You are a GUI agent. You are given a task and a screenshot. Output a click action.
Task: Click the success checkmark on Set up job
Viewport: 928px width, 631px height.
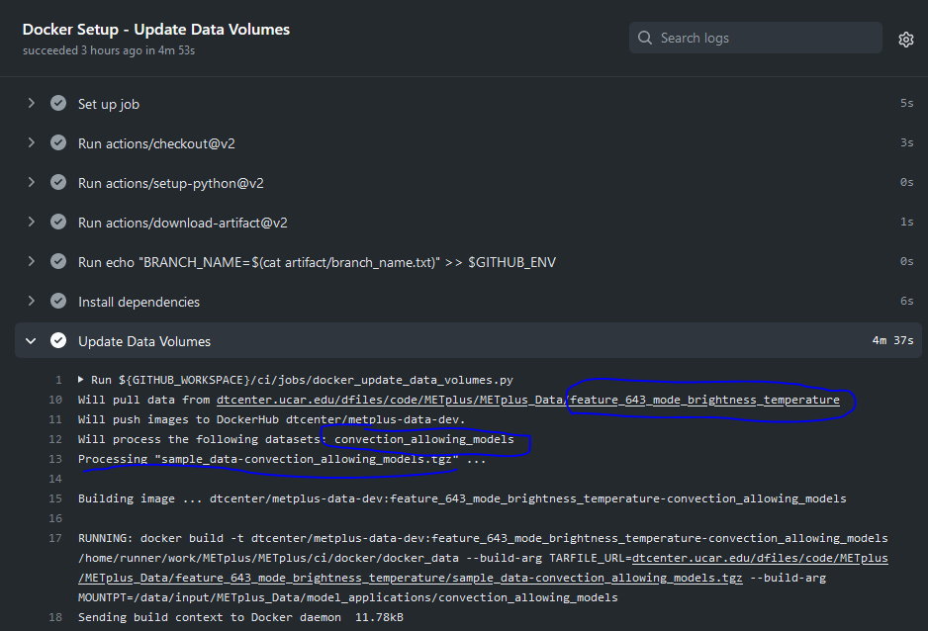pos(58,103)
